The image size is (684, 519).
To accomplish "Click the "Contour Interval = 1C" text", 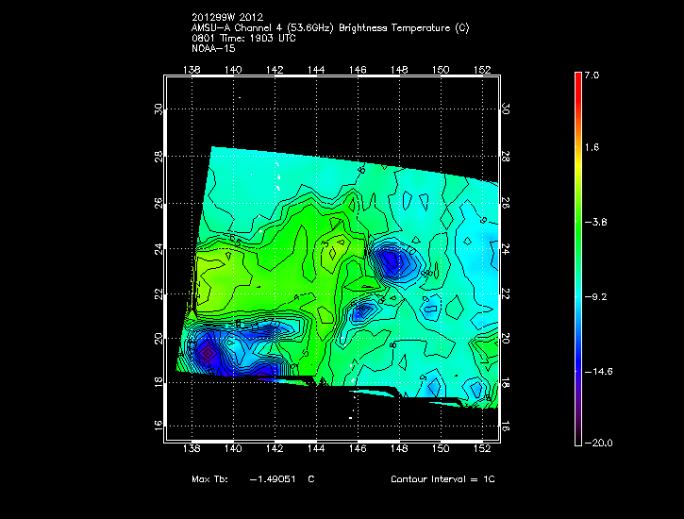I will pos(442,479).
